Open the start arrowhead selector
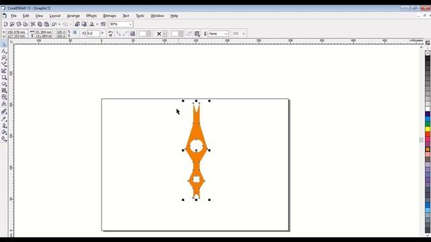 pyautogui.click(x=145, y=34)
